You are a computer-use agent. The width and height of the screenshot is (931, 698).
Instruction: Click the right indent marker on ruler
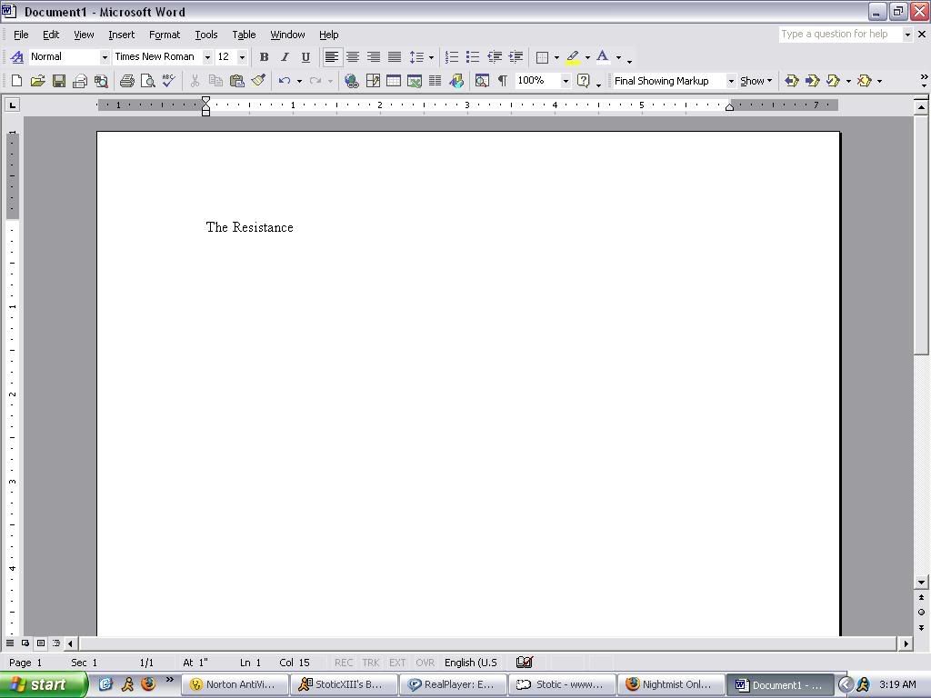coord(729,107)
